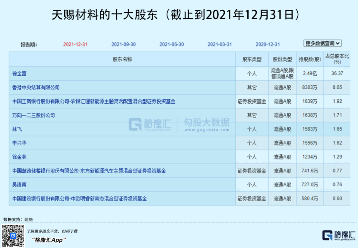Open 香港中央结算有限公司 shareholder link
This screenshot has width=358, height=248.
point(36,88)
